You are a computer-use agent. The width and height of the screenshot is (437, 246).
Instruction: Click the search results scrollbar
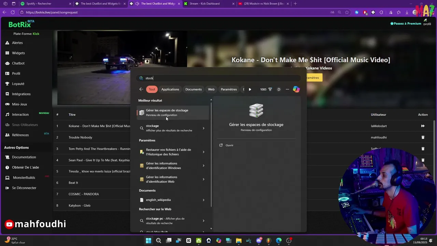(211, 154)
